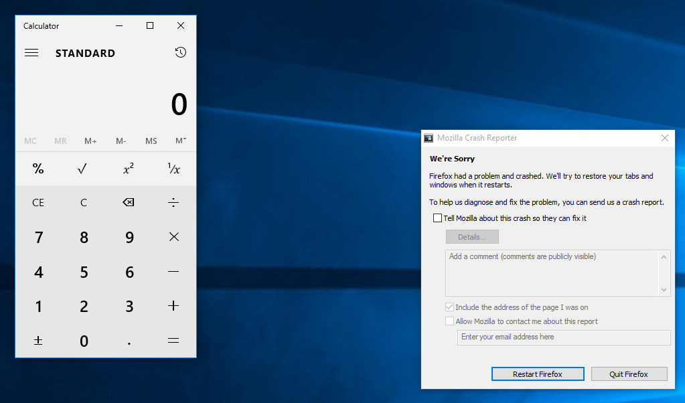
Task: Click the number 0 key on keypad
Action: (x=83, y=340)
